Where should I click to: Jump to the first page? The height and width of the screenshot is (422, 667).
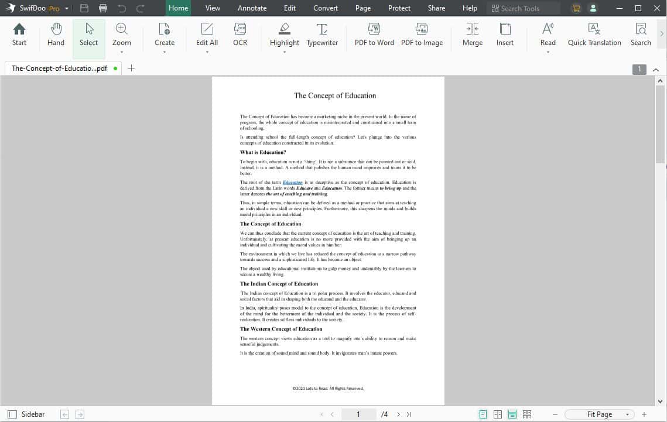pyautogui.click(x=321, y=414)
